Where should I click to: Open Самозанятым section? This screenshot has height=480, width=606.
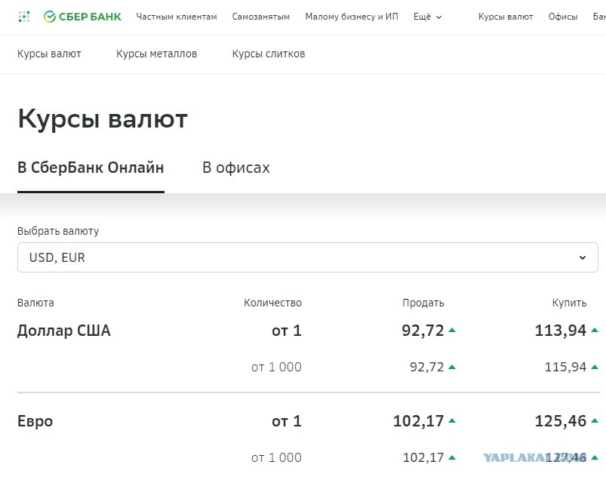point(261,17)
